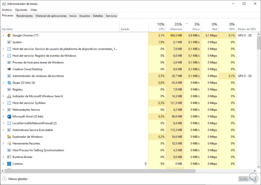Expand the Antimalware Service Executable row
The height and width of the screenshot is (185, 261).
3,130
